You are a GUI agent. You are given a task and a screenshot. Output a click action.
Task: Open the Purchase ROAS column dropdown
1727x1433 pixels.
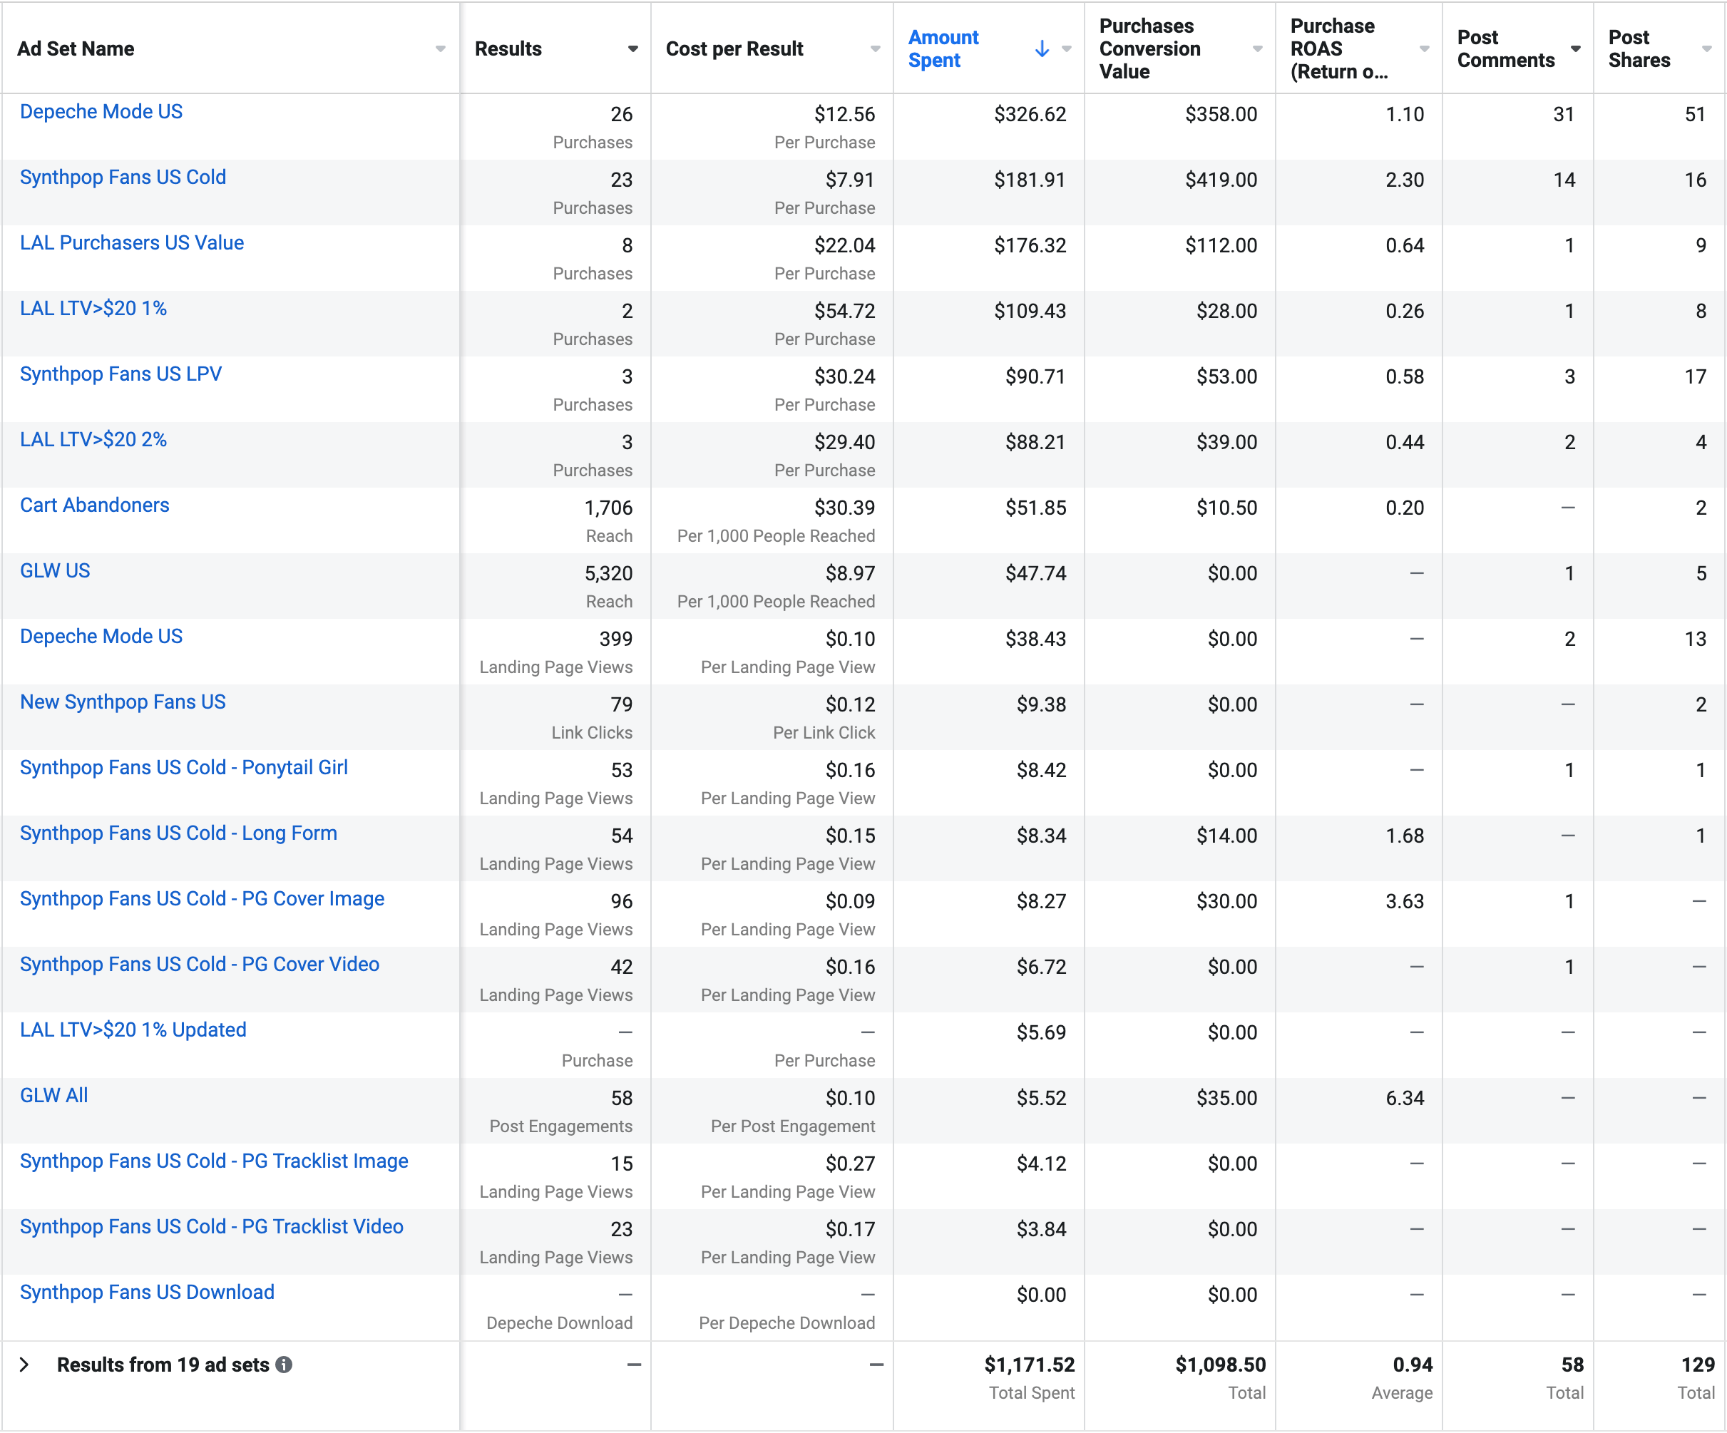click(1425, 49)
